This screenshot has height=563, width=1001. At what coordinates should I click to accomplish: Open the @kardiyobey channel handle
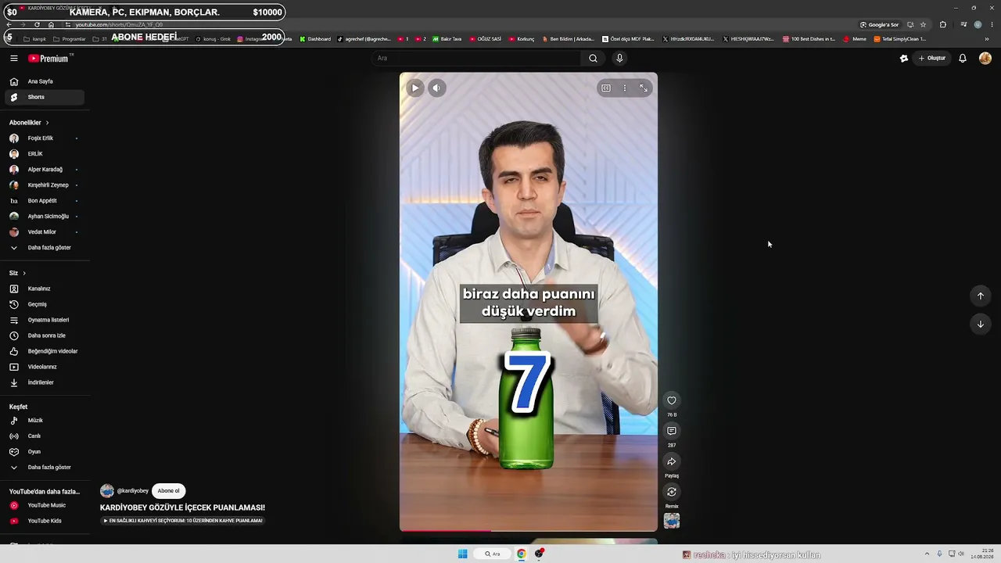click(x=132, y=491)
